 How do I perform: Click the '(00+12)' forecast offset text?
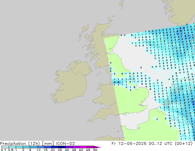(184, 144)
